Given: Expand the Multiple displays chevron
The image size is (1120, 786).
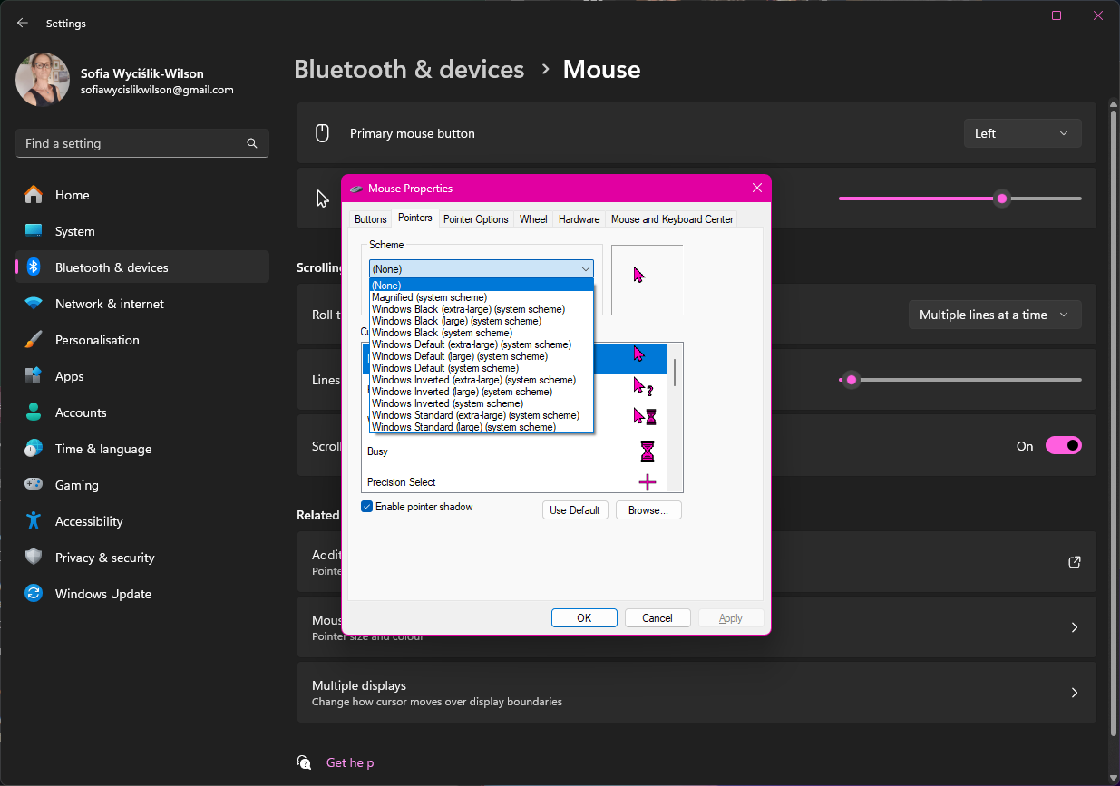Looking at the screenshot, I should (1075, 693).
